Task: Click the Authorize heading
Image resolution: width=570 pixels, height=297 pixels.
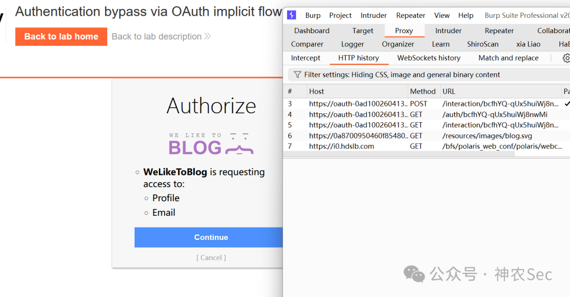Action: point(211,106)
